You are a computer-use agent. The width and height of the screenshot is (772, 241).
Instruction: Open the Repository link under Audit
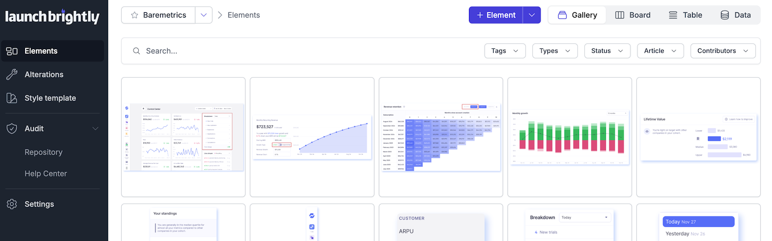(x=43, y=152)
